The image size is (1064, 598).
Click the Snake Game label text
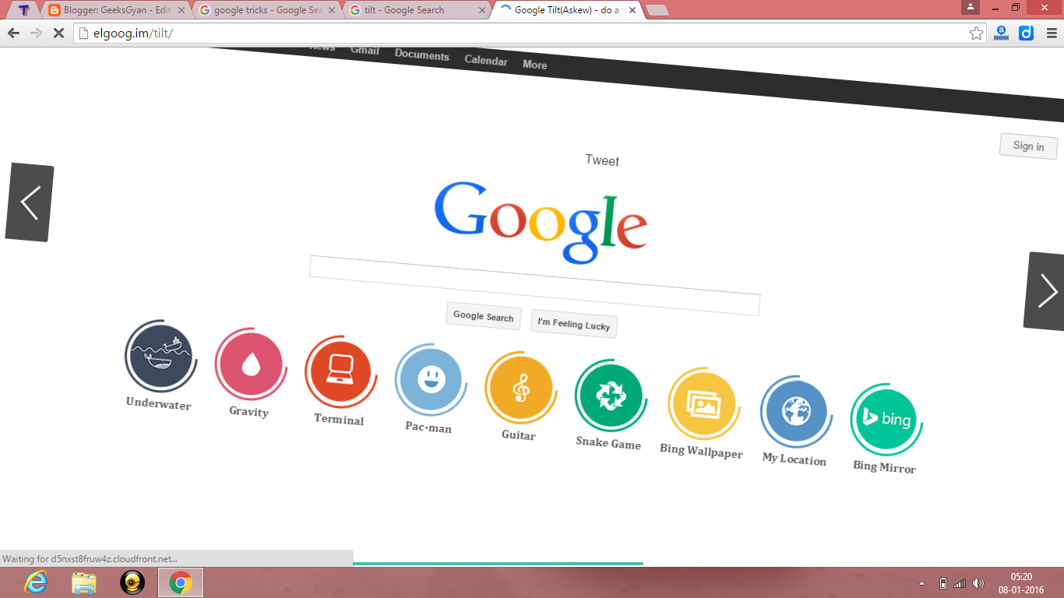pyautogui.click(x=608, y=443)
